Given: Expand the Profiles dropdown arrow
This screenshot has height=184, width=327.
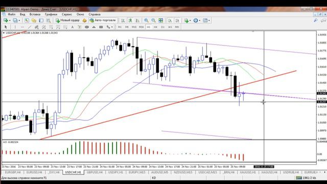Looking at the screenshot, I should (19, 20).
